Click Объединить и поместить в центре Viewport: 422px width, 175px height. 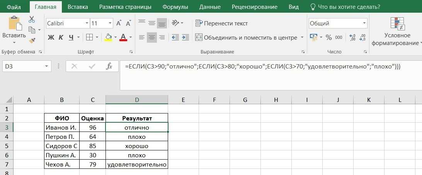(x=246, y=37)
